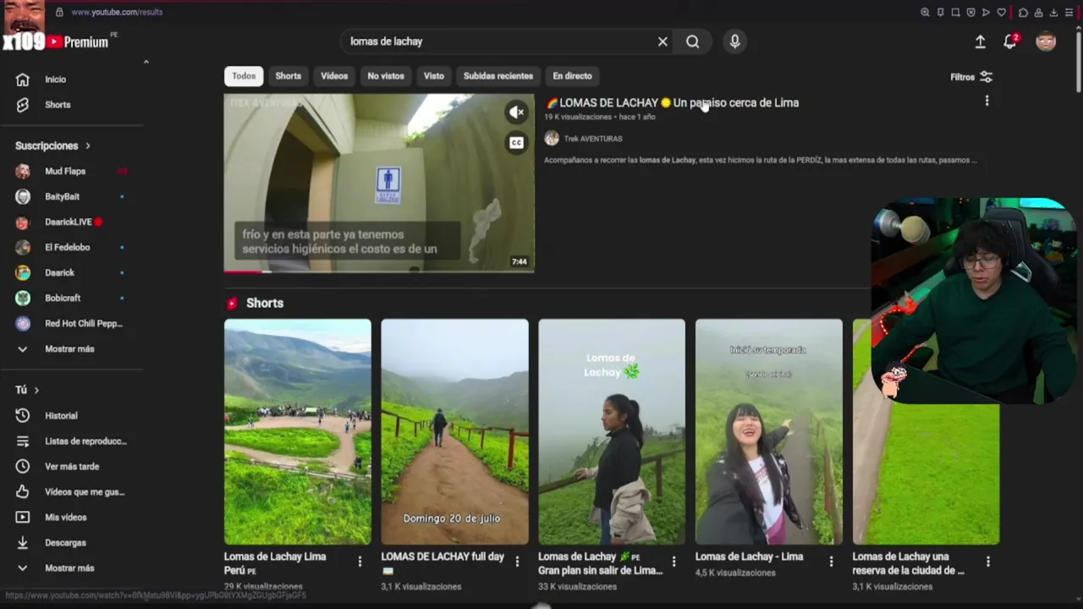Select the Todos filter chip
Image resolution: width=1083 pixels, height=609 pixels.
point(244,76)
